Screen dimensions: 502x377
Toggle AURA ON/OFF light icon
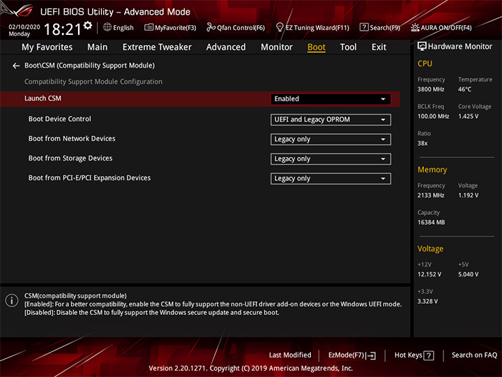(415, 27)
